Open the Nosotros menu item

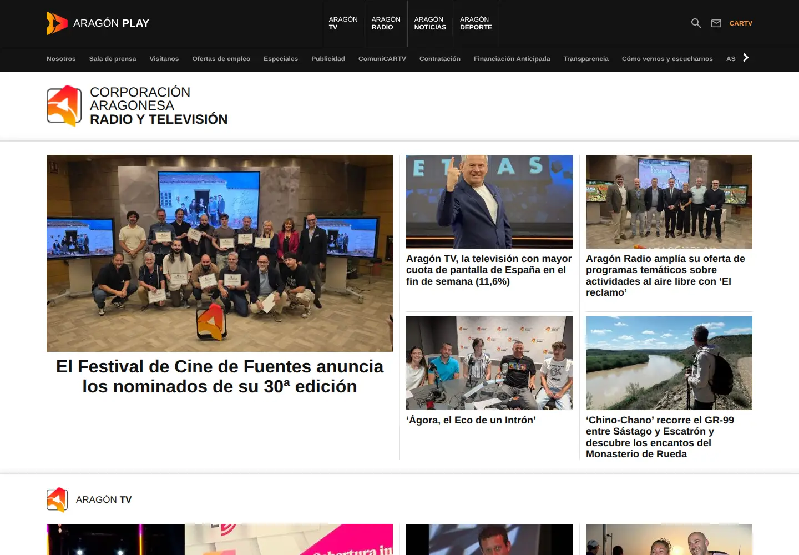(61, 59)
